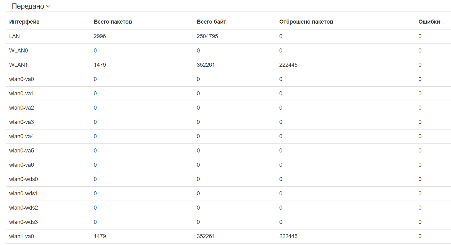Click the Ошибки column header
The image size is (451, 245).
pos(429,22)
